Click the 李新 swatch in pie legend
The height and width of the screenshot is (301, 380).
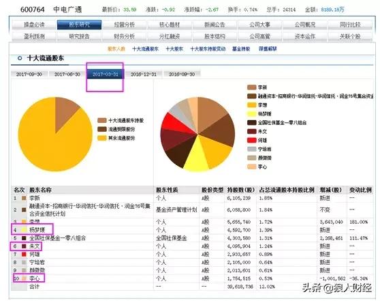(x=252, y=87)
